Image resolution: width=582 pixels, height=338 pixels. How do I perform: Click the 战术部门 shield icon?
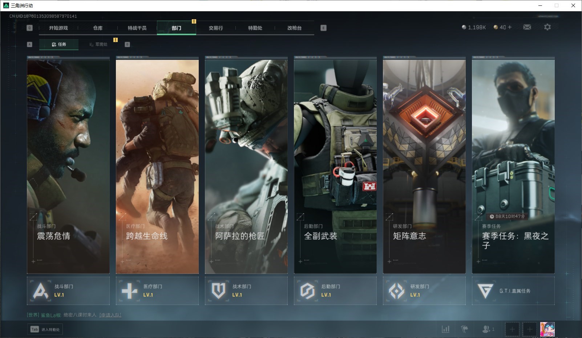tap(218, 291)
